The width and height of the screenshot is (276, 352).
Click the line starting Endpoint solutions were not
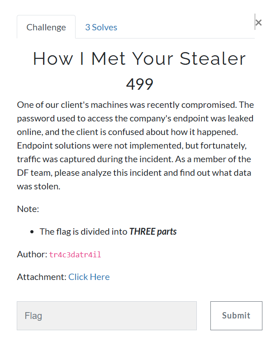[x=132, y=146]
